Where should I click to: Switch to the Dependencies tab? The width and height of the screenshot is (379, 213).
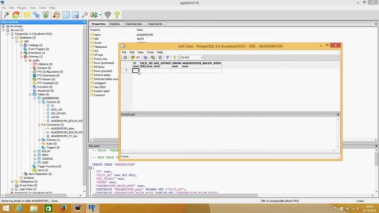pyautogui.click(x=134, y=24)
